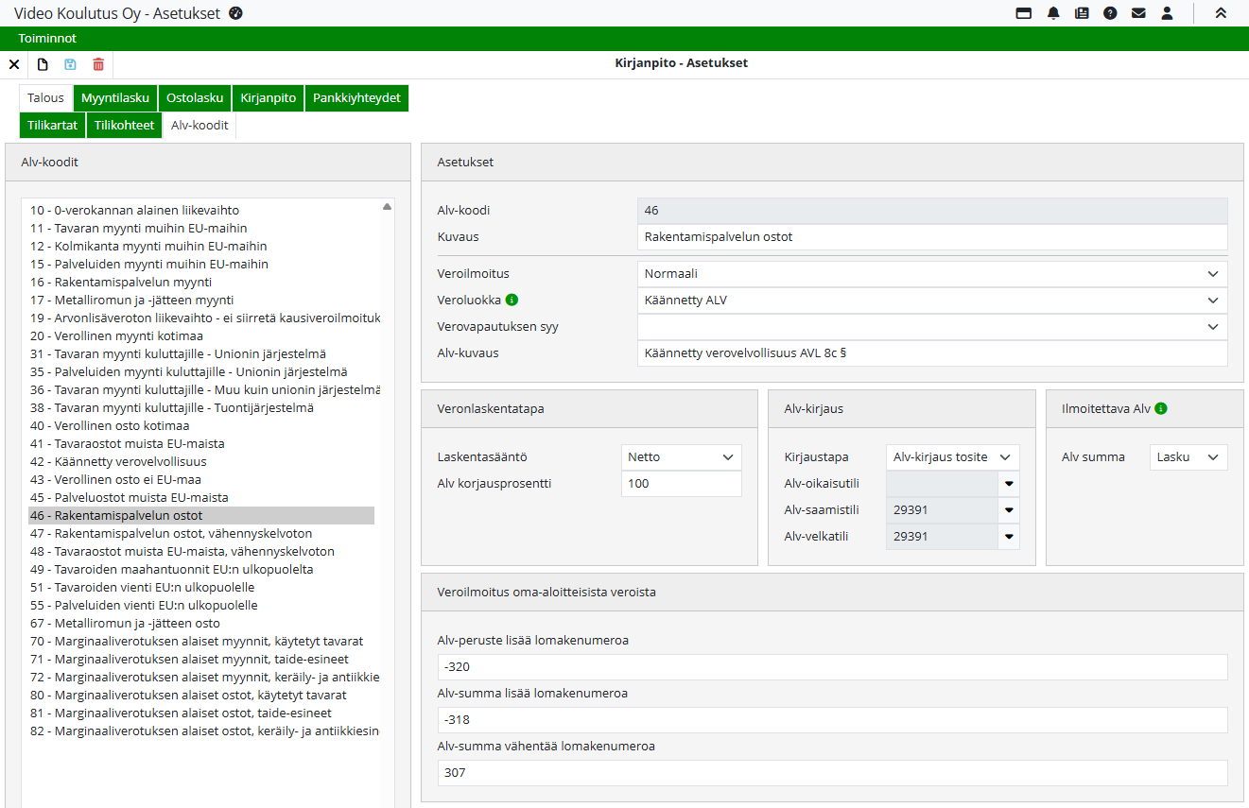Open messages envelope icon
This screenshot has width=1249, height=808.
(x=1138, y=13)
